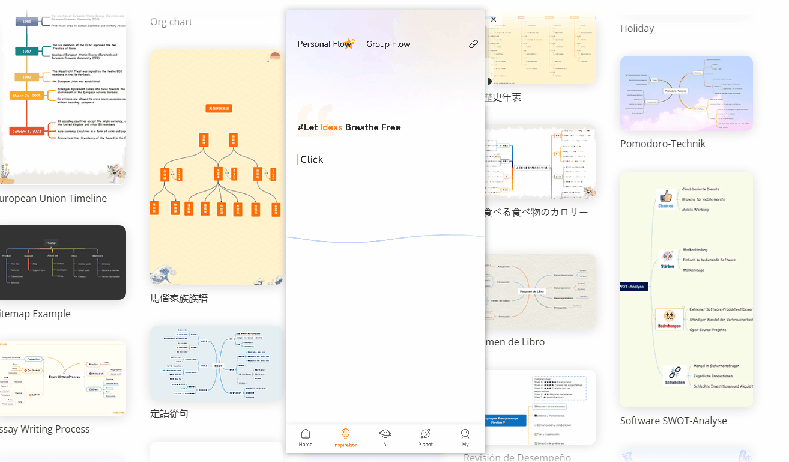Click the share link icon in the panel
The image size is (789, 462).
(474, 43)
